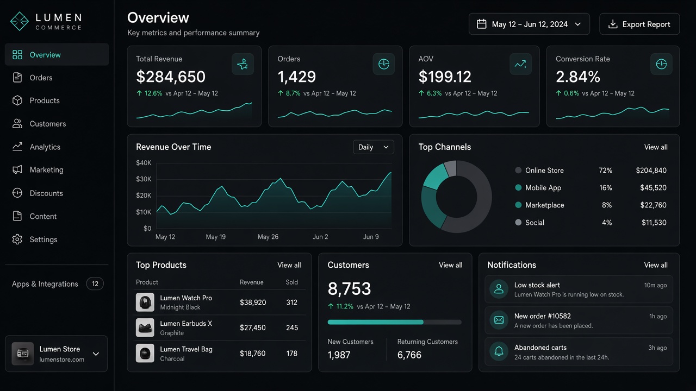Viewport: 696px width, 391px height.
Task: Click the Lumen Commerce diamond logo
Action: (x=20, y=21)
